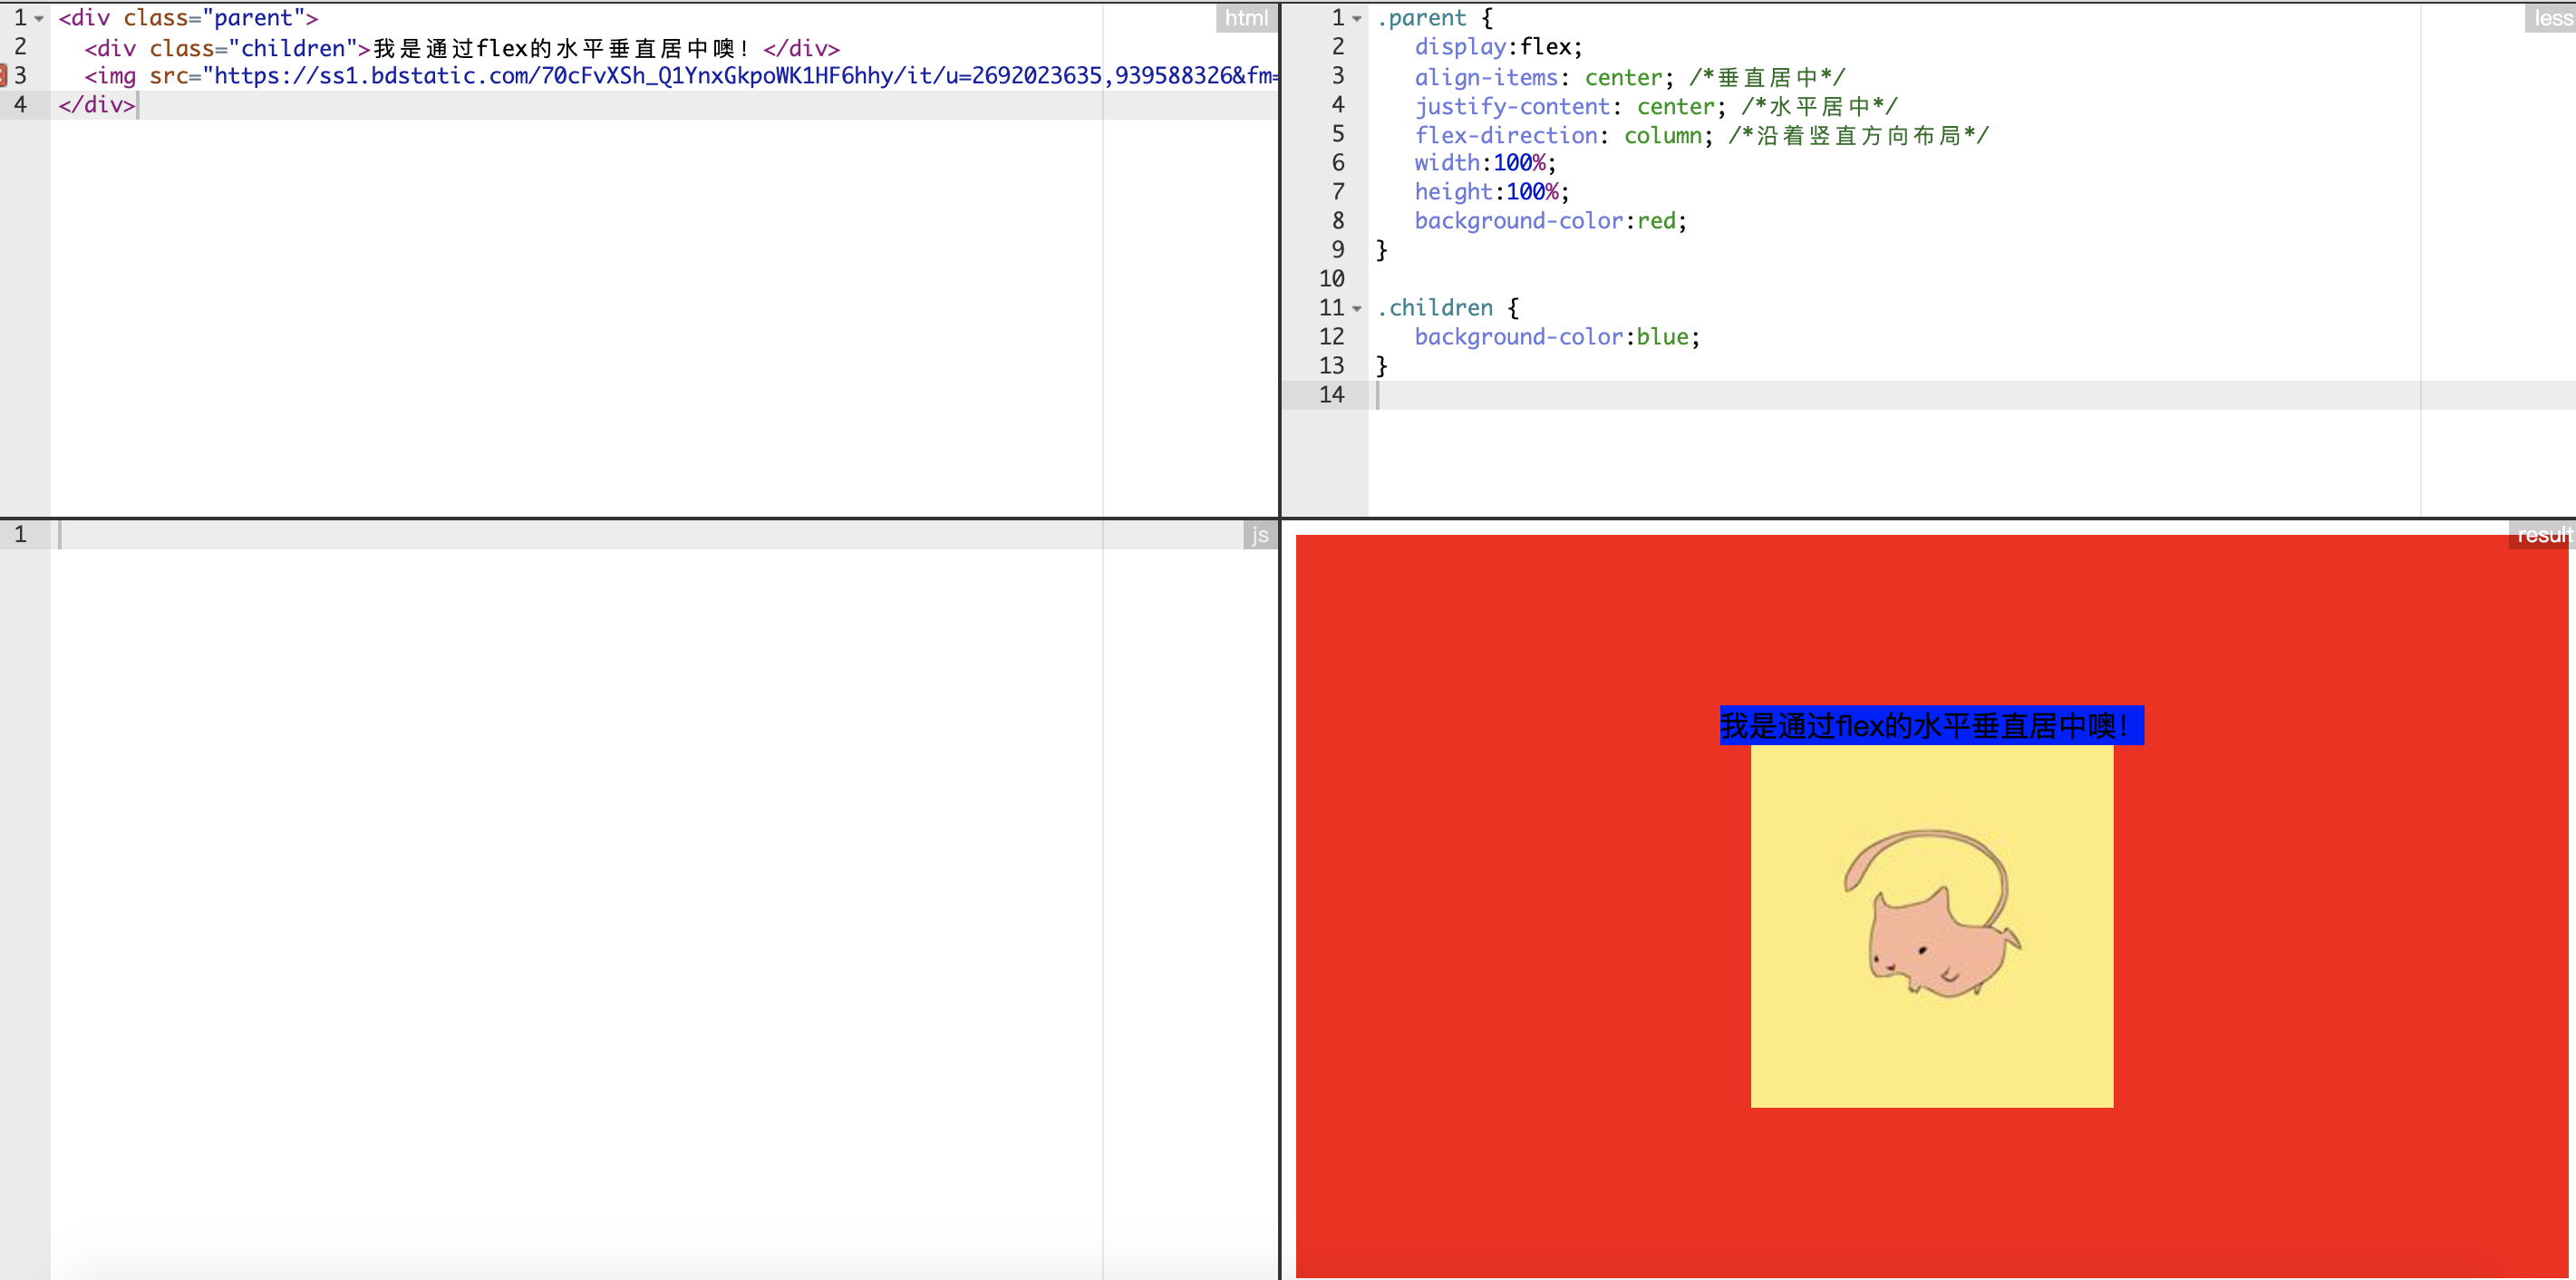
Task: Collapse the parent div fold arrow in HTML
Action: (39, 19)
